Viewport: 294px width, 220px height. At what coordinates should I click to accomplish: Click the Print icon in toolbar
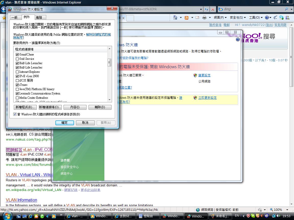[x=204, y=18]
